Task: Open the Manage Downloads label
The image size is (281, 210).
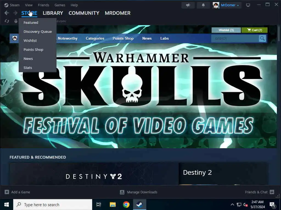Action: click(142, 192)
